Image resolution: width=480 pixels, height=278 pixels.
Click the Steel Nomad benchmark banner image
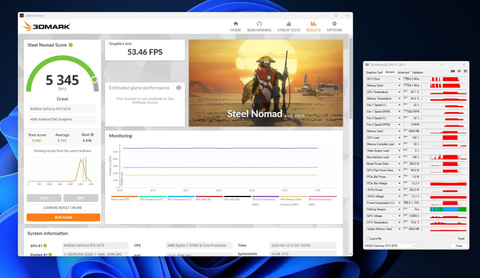[x=266, y=83]
